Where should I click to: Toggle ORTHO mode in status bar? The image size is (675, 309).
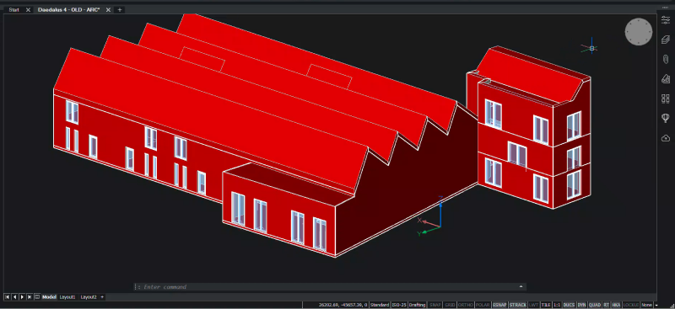[466, 305]
